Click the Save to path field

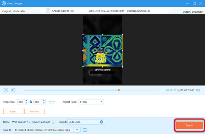click(x=44, y=130)
